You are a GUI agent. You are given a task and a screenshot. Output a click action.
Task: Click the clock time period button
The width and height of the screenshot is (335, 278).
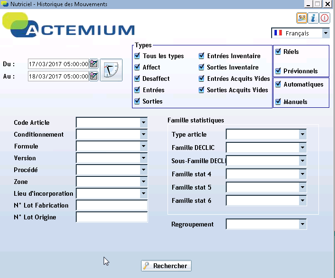coord(111,70)
